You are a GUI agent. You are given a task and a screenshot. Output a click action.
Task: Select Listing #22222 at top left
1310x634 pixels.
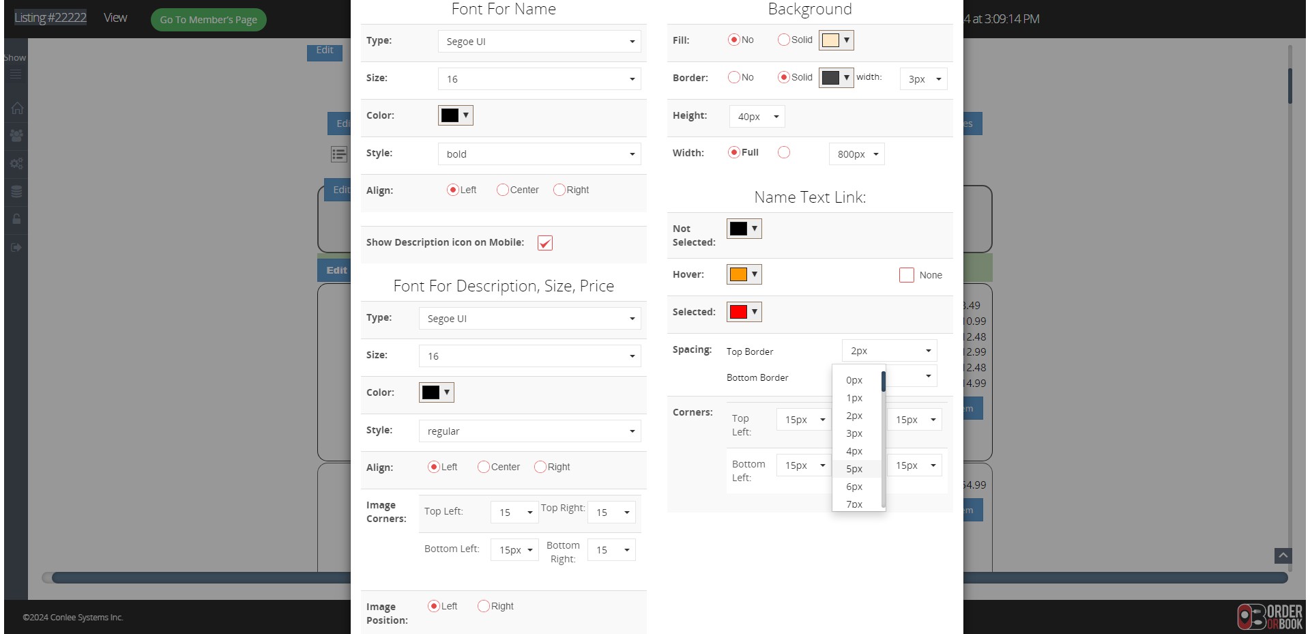pyautogui.click(x=50, y=18)
